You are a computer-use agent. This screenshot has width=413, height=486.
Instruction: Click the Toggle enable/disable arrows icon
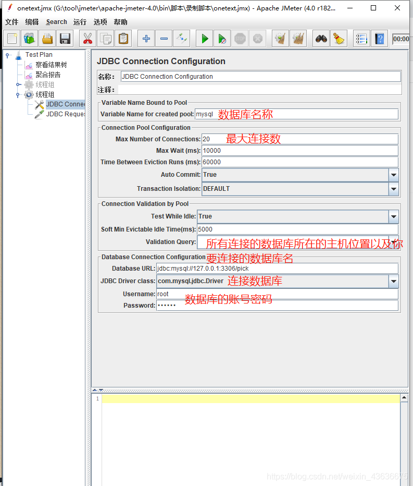point(182,39)
